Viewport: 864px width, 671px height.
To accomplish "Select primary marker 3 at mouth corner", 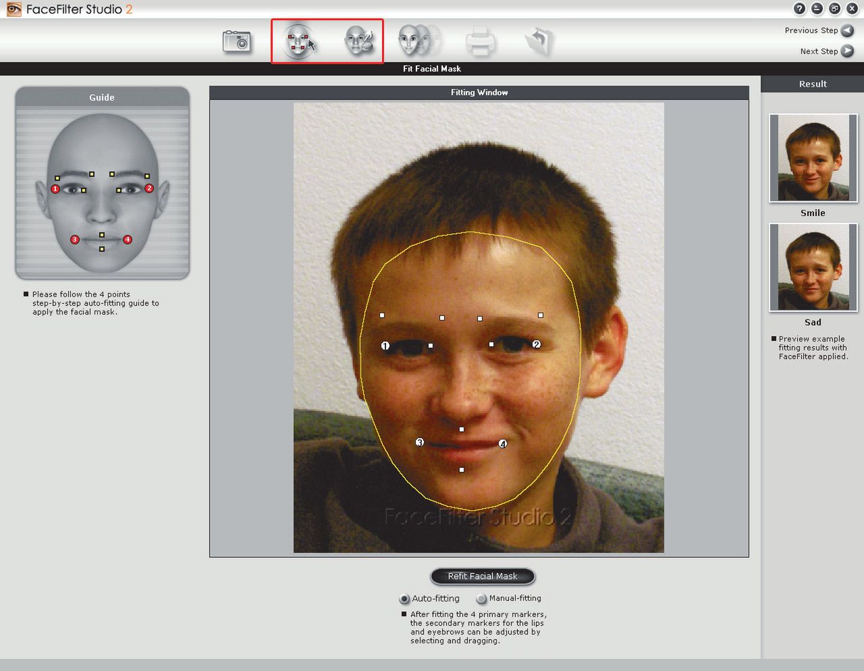I will (x=420, y=442).
